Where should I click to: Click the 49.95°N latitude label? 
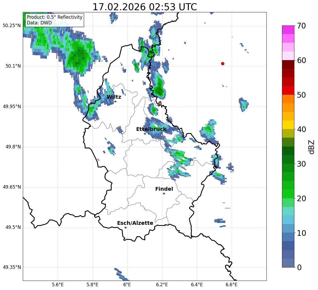12,107
